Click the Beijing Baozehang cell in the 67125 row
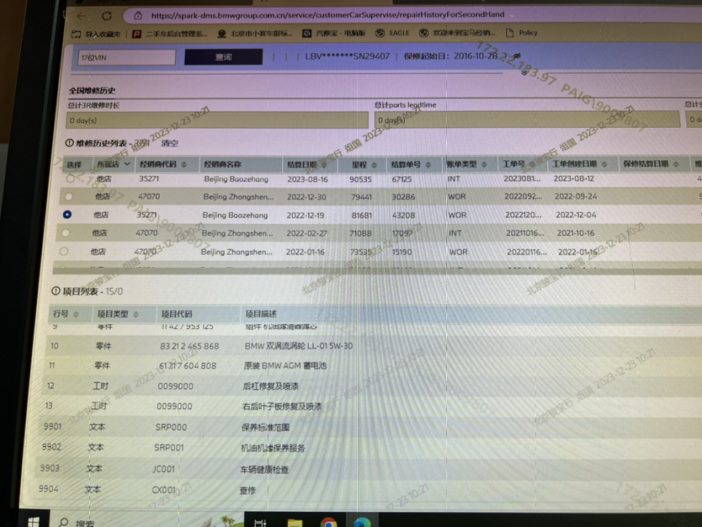The image size is (702, 527). (x=236, y=179)
